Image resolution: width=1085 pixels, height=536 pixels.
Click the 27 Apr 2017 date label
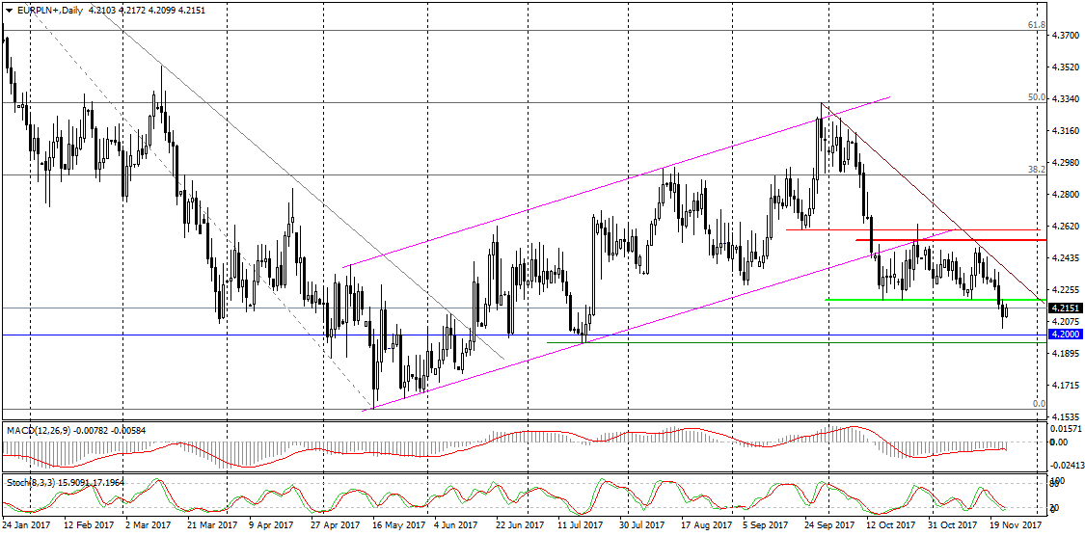(337, 525)
